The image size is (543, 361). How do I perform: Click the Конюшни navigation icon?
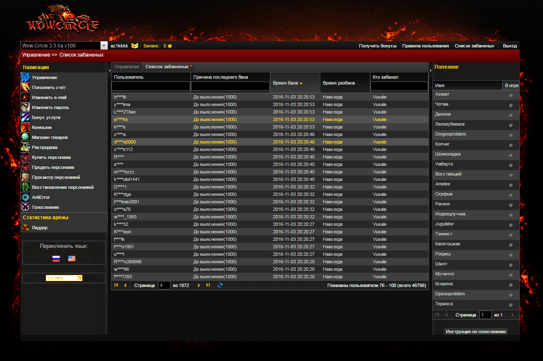pos(25,128)
